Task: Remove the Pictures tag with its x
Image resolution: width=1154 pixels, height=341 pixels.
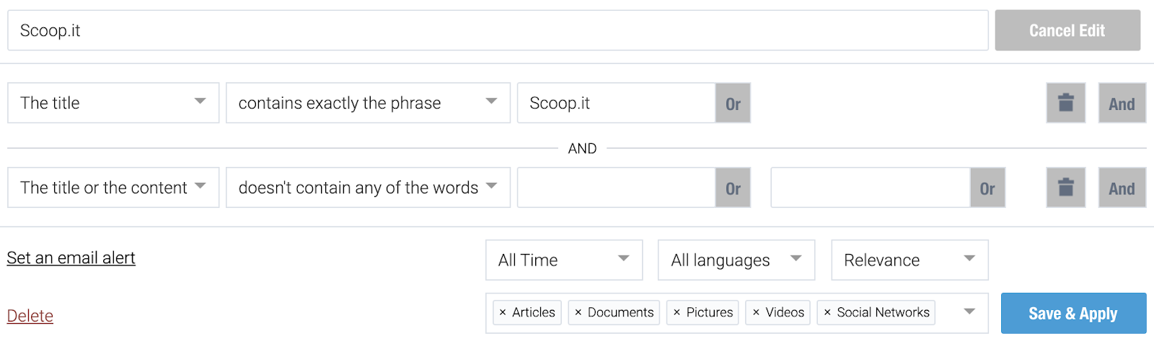Action: tap(677, 312)
